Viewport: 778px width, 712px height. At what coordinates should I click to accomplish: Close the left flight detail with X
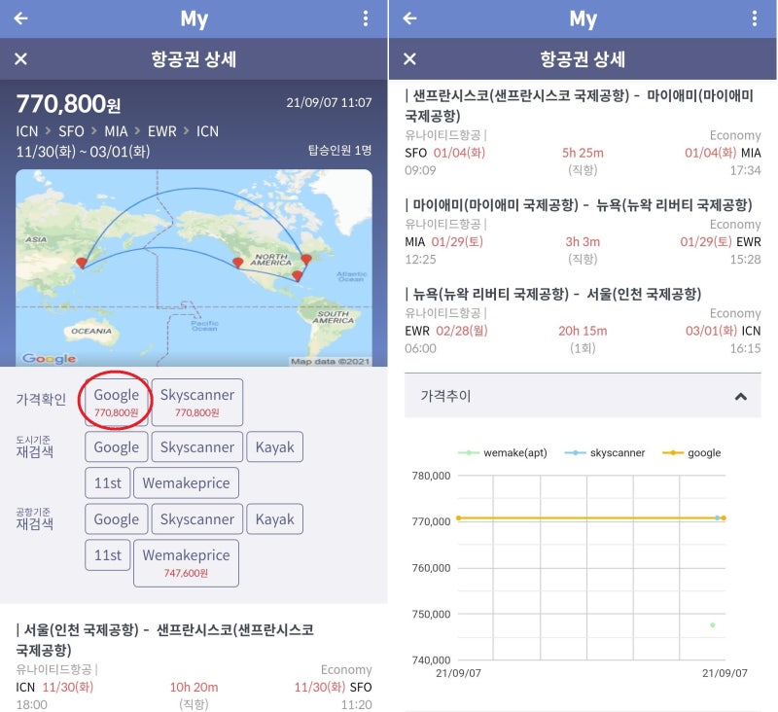click(21, 59)
